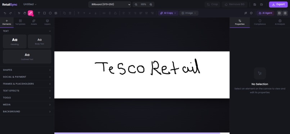
Task: Send element to back icon
Action: coord(96,13)
